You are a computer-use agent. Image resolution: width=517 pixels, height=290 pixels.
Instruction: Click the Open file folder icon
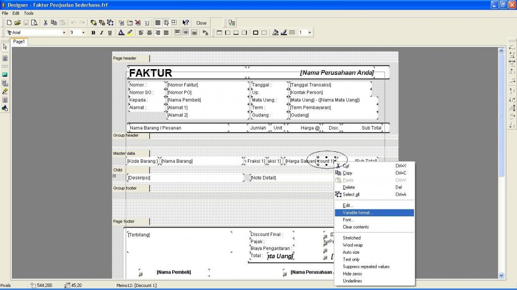18,23
